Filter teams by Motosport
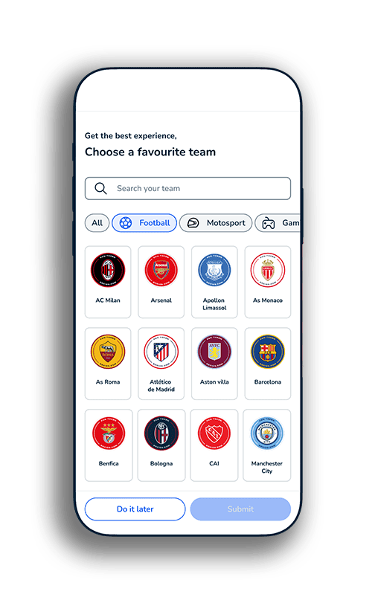This screenshot has height=603, width=375. pos(216,223)
